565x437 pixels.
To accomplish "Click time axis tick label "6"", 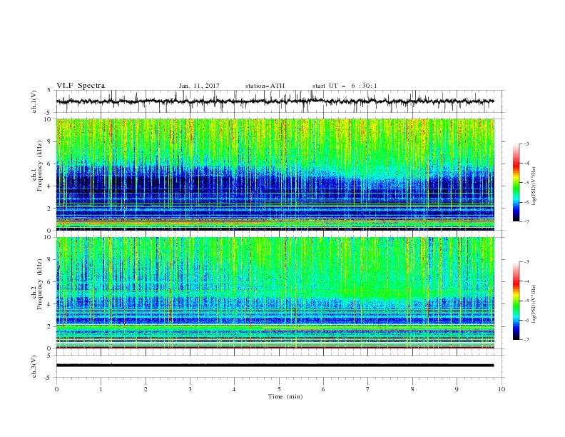I will click(324, 389).
